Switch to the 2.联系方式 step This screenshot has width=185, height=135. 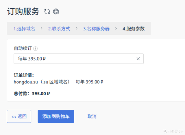tap(59, 29)
